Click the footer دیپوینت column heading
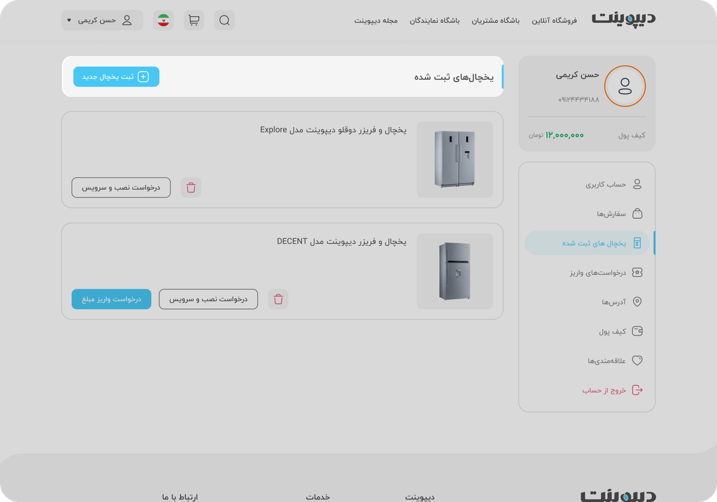Viewport: 717px width, 502px height. point(420,497)
